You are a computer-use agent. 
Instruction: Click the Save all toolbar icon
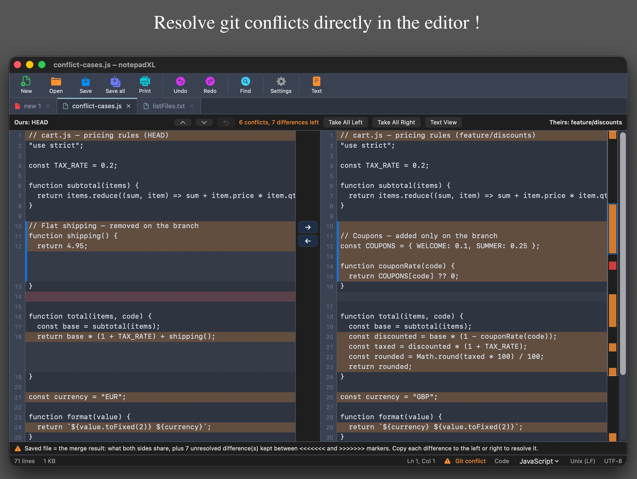115,82
